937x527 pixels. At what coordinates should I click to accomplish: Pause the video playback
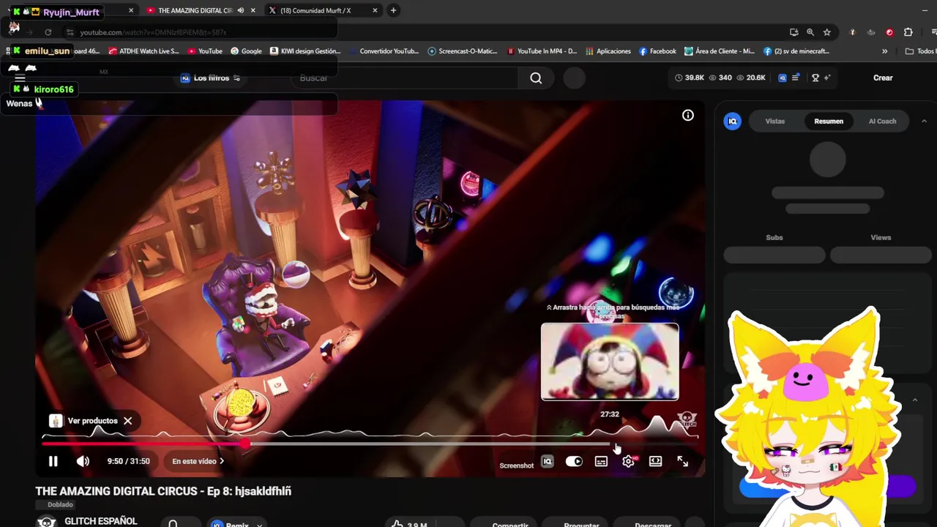(x=53, y=461)
